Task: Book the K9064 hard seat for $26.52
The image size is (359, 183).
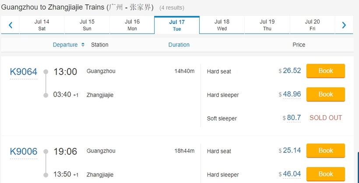Action: coord(326,71)
